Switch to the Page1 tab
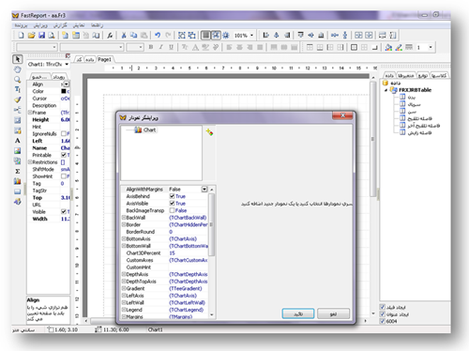 click(104, 59)
